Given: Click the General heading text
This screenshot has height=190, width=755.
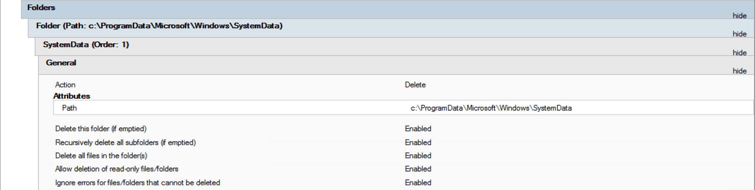Looking at the screenshot, I should (61, 63).
